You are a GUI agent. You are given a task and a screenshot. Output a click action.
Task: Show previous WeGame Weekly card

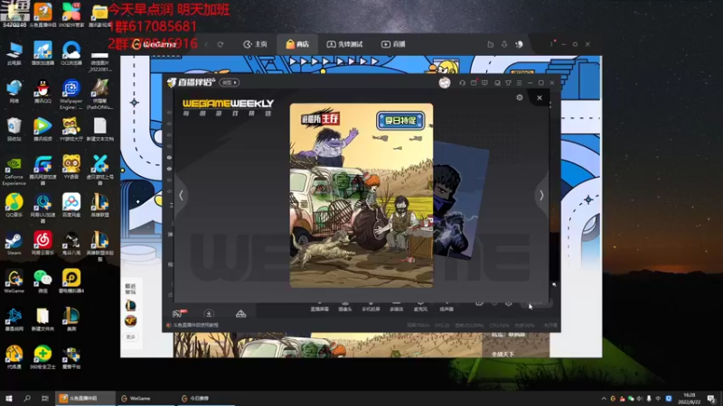[x=182, y=195]
